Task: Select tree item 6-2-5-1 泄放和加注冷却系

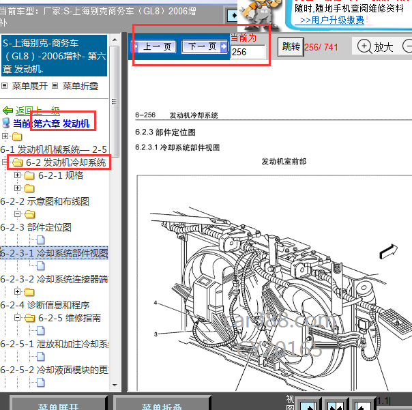Action: [54, 344]
